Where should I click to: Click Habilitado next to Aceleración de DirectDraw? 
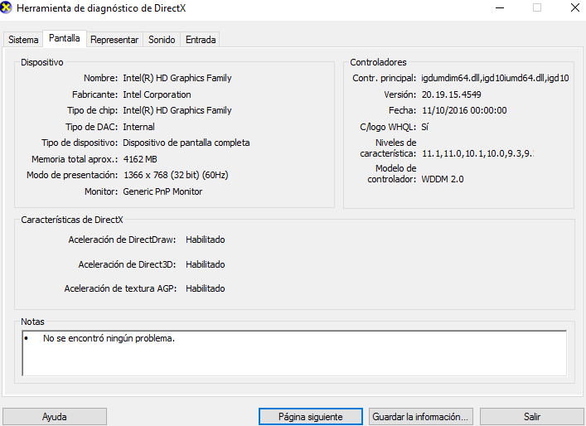click(206, 240)
